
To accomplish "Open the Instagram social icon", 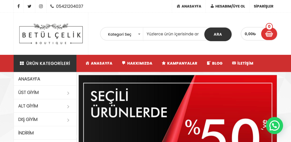I will point(41,6).
